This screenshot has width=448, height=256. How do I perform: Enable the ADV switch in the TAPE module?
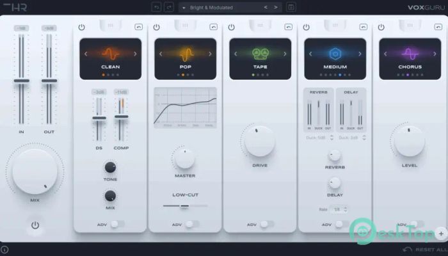tap(267, 224)
